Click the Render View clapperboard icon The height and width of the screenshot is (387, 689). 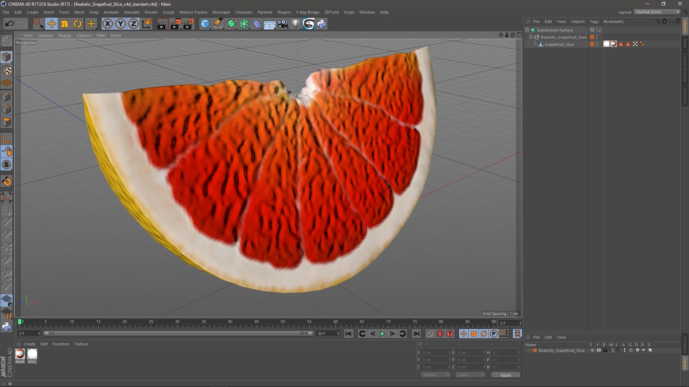162,24
